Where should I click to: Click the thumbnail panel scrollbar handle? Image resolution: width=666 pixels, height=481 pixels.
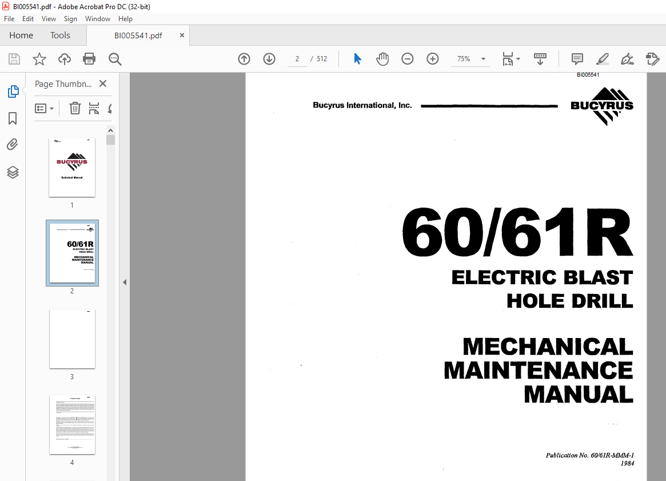[110, 140]
